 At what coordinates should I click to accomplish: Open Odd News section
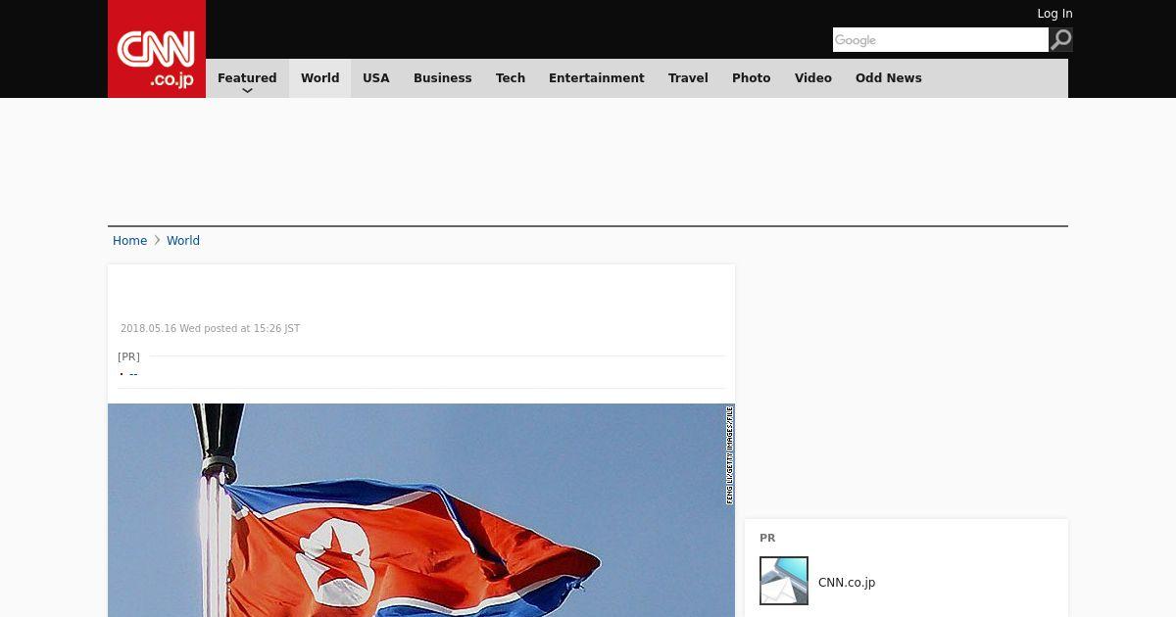pos(889,78)
